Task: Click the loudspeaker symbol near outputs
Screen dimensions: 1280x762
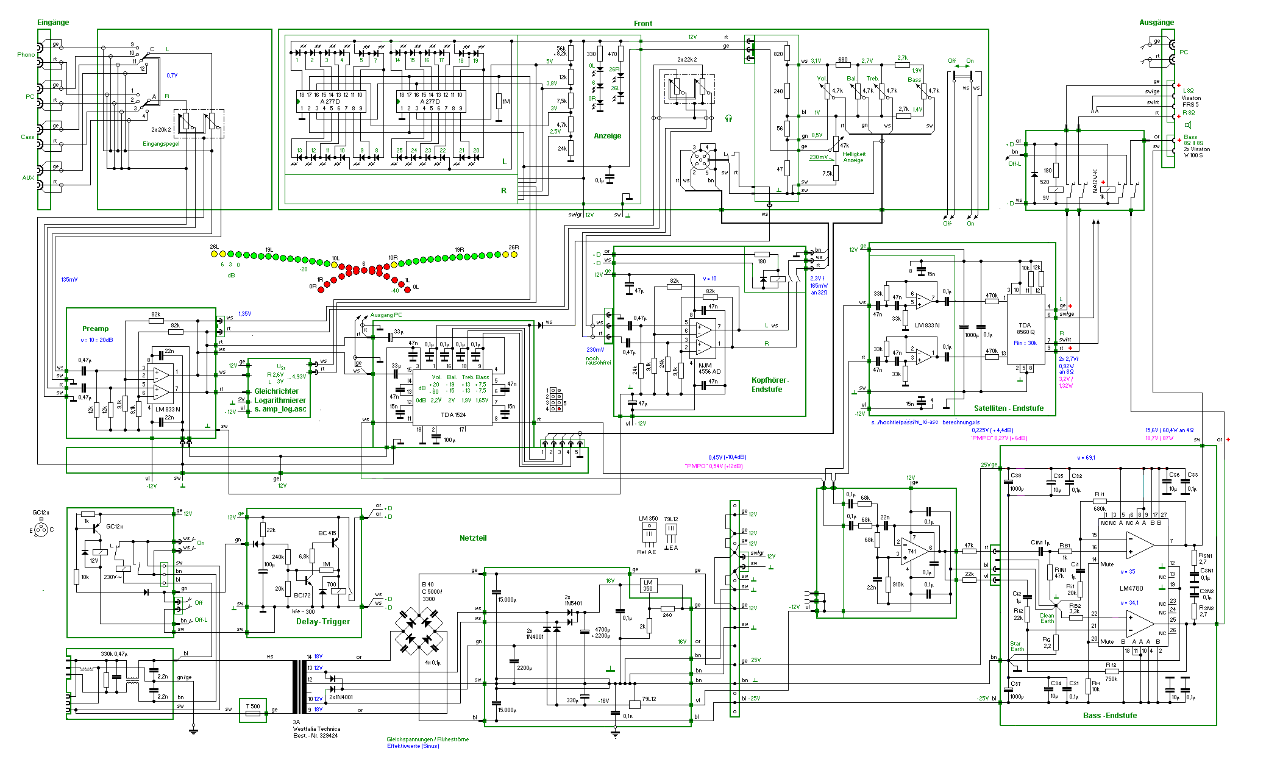Action: (1188, 125)
